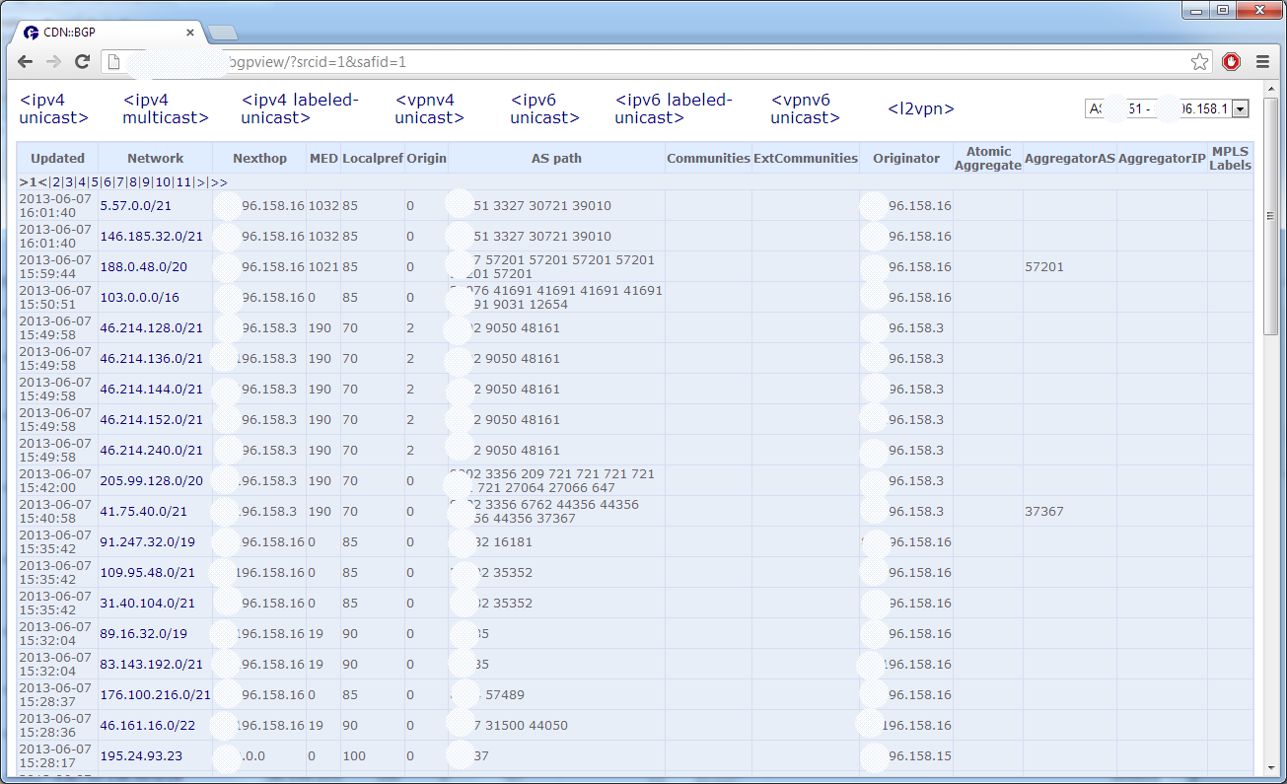Open a new browser tab
This screenshot has height=784, width=1287.
(223, 31)
